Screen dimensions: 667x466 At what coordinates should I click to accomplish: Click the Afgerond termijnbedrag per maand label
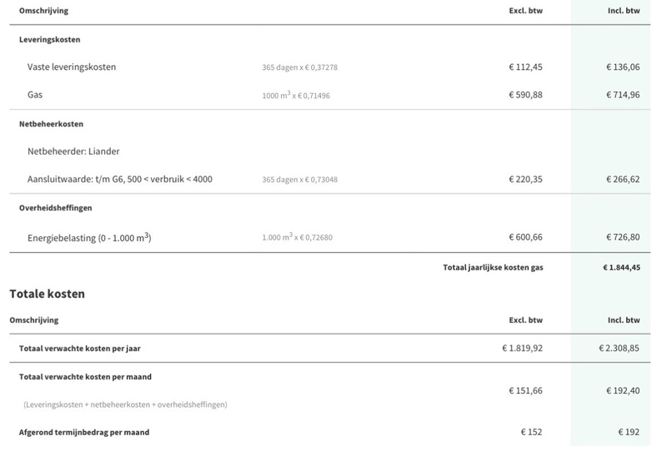[x=84, y=433]
